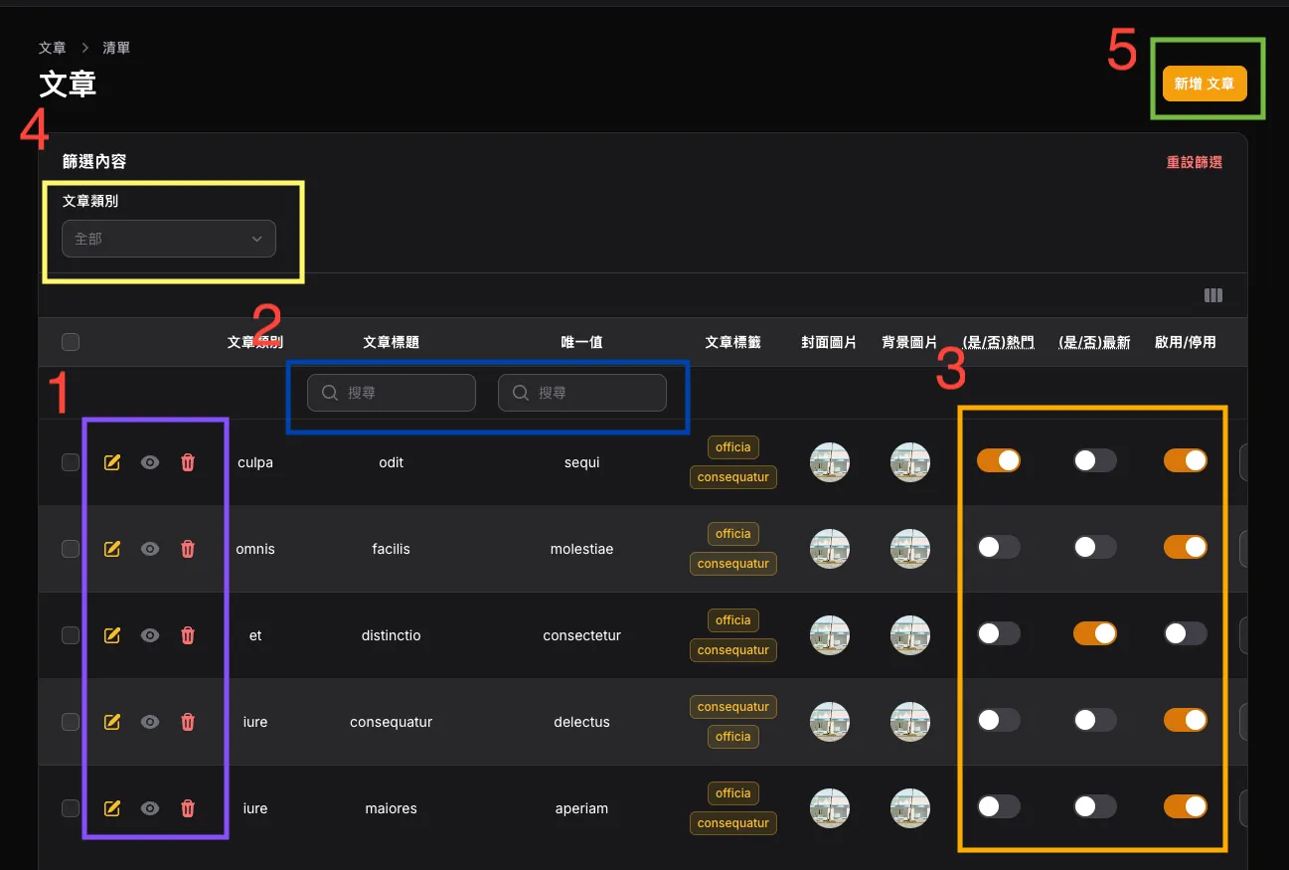Viewport: 1289px width, 870px height.
Task: Click the column visibility icon above the table
Action: pyautogui.click(x=1212, y=295)
